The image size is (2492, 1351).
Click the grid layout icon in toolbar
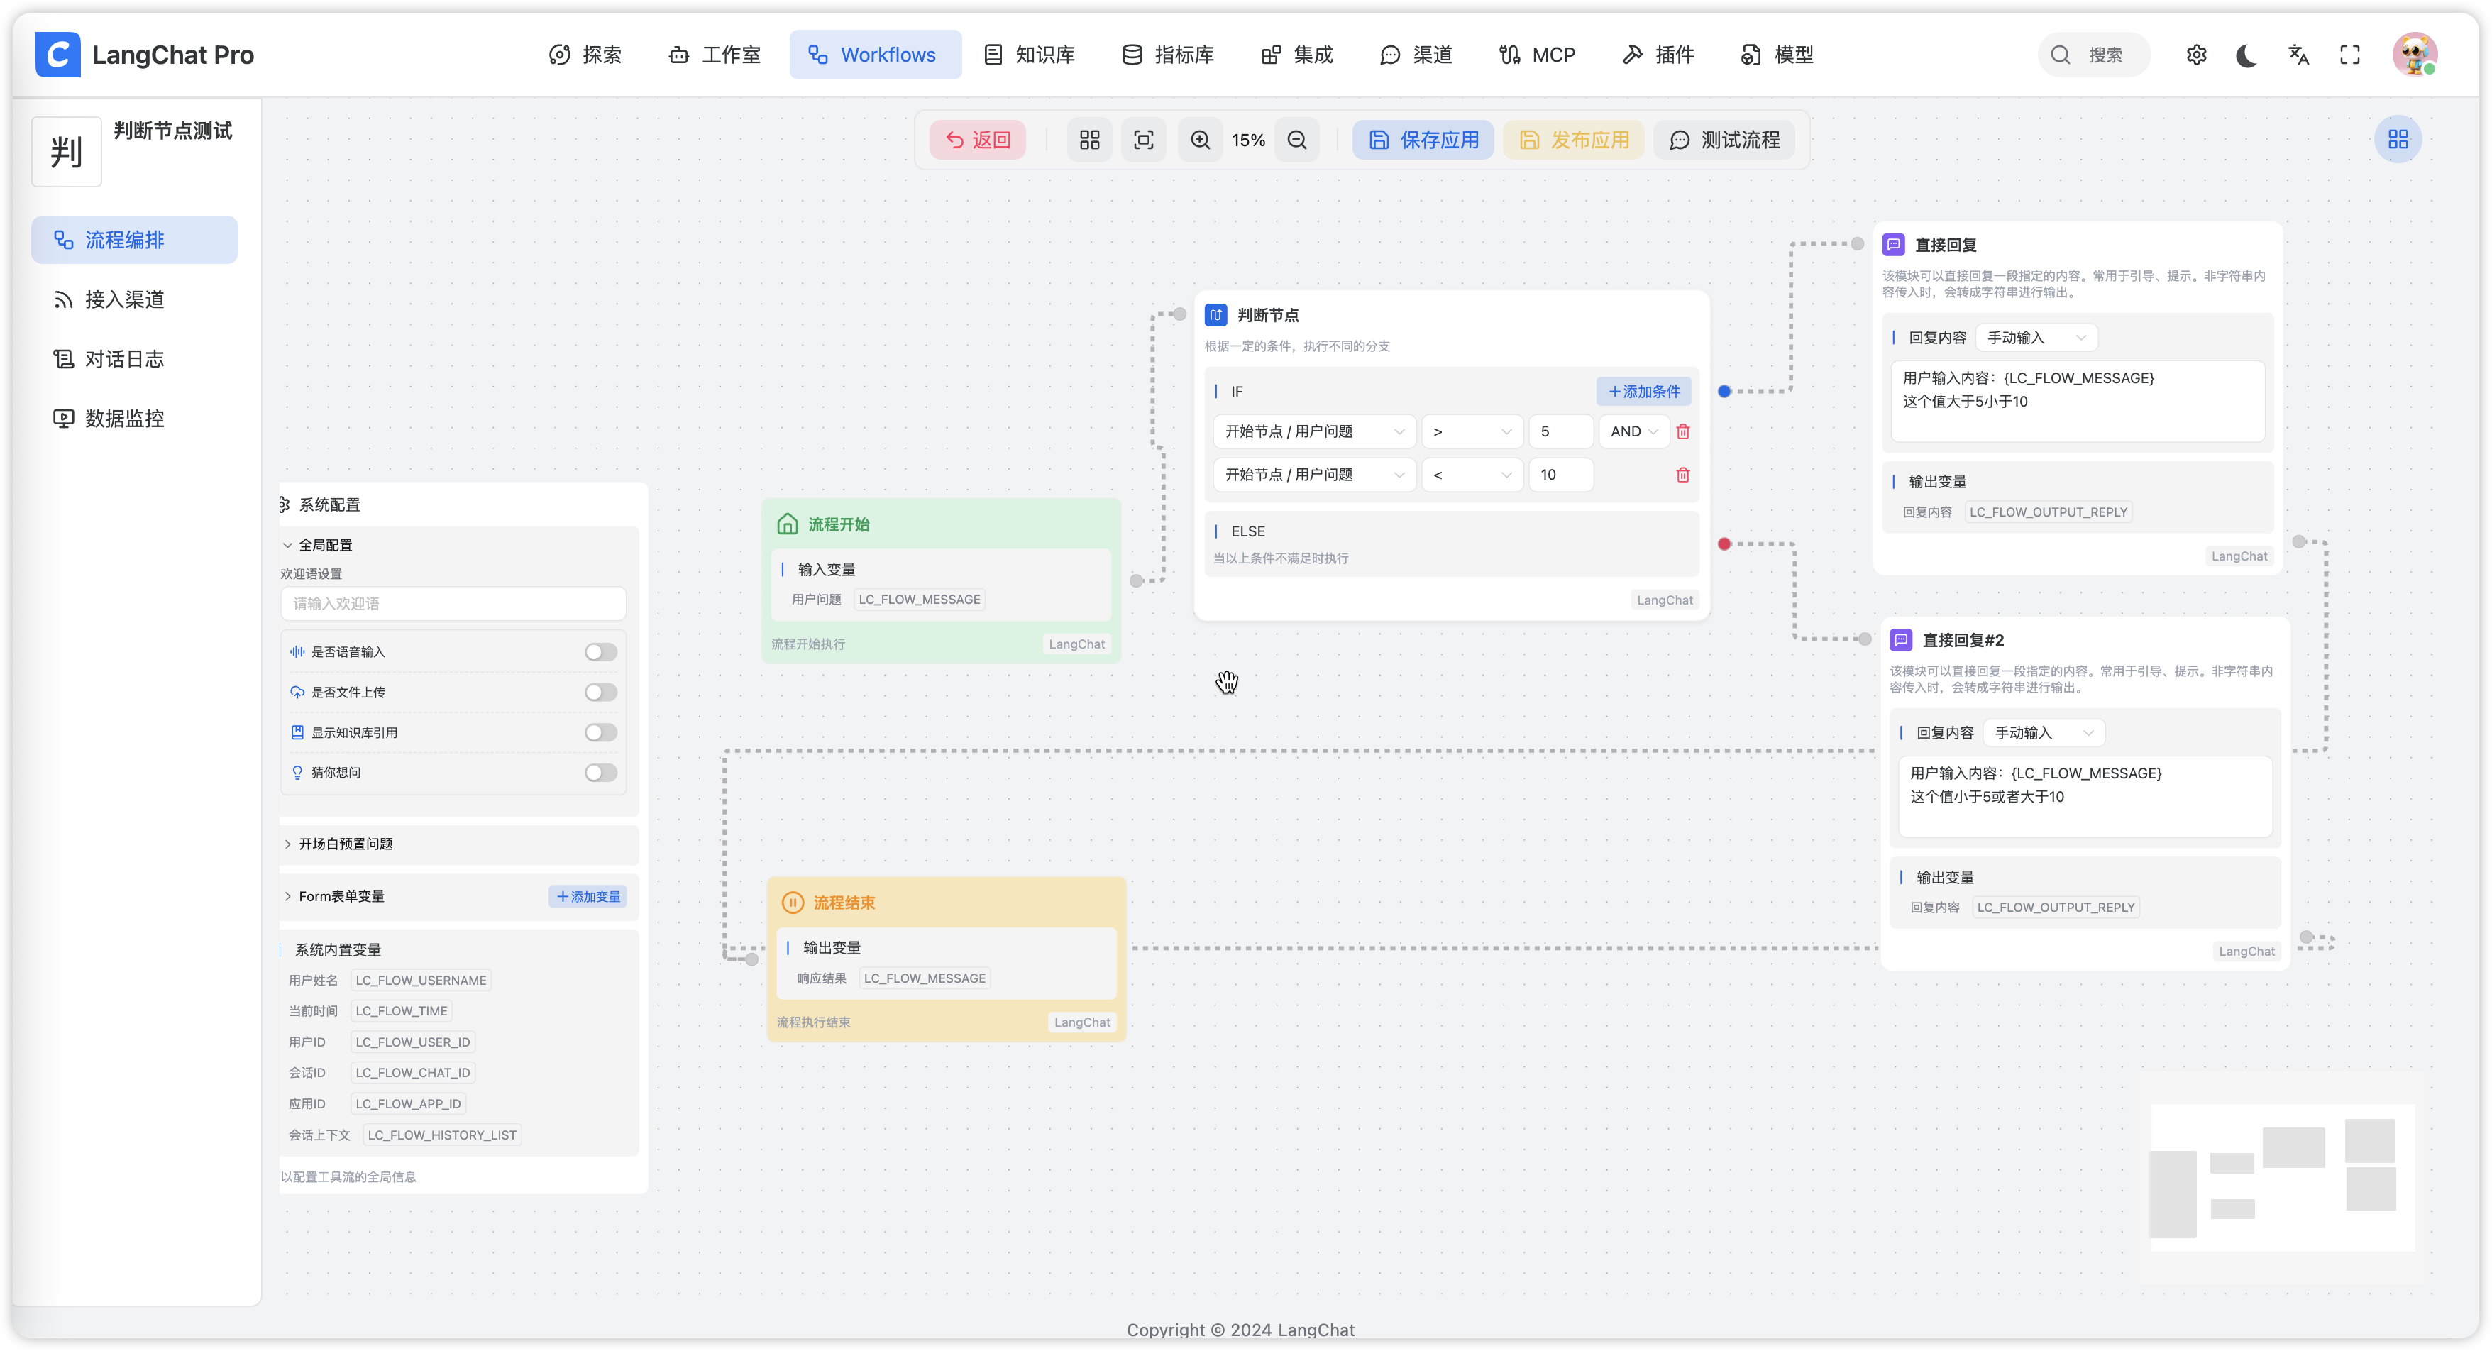tap(1089, 140)
